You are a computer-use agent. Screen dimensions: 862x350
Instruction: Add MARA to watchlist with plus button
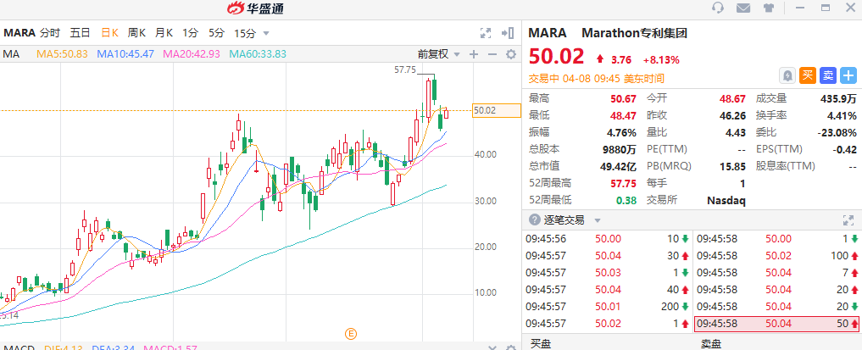click(x=848, y=75)
